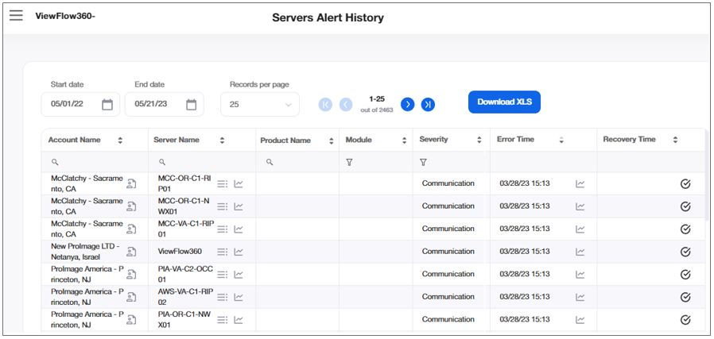Go to the next page of records
Screen dimensions: 714x339
tap(408, 104)
